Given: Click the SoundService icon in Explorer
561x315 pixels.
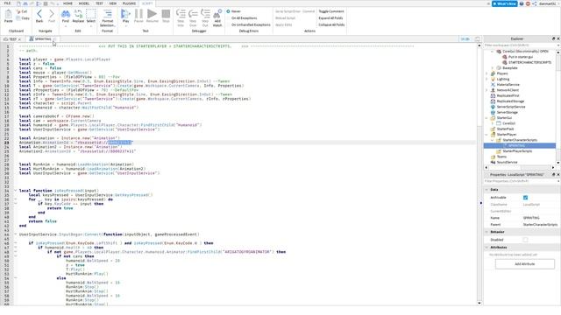Looking at the screenshot, I should click(493, 162).
